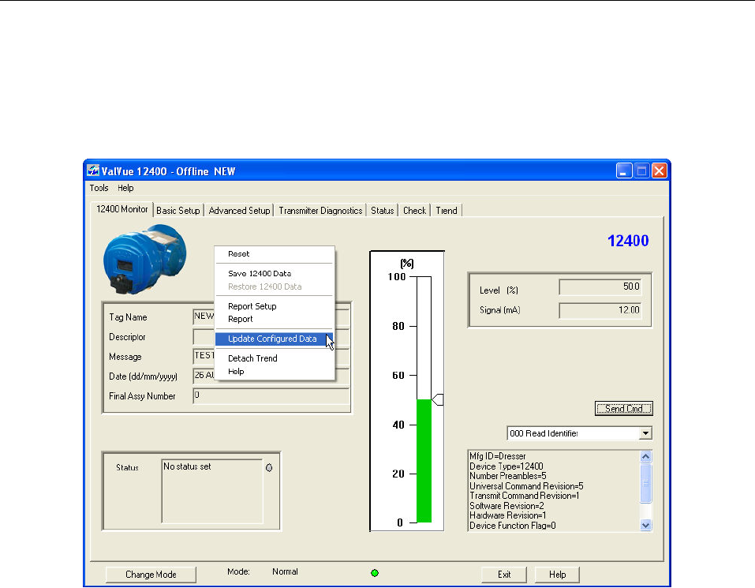The height and width of the screenshot is (588, 755).
Task: Click the Mfg ID=Dresser line
Action: click(x=497, y=456)
